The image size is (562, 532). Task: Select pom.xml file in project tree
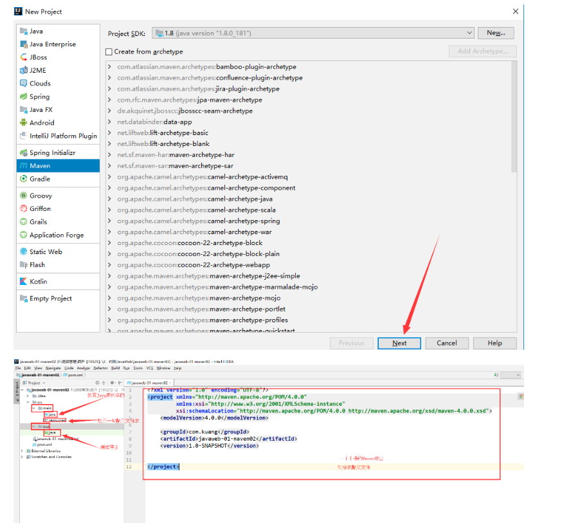click(x=42, y=445)
